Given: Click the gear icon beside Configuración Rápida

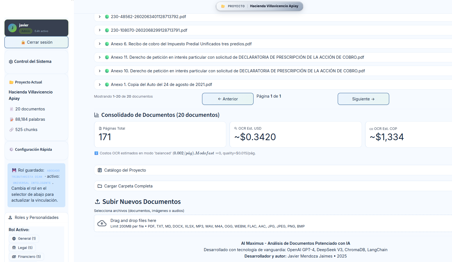Looking at the screenshot, I should pos(11,150).
